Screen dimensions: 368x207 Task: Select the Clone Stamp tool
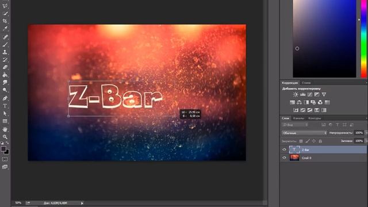[5, 52]
